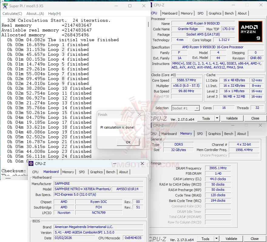Screen dimensions: 267x242
Task: Open CPU tab in mainboard CPU-Z window
Action: [35, 172]
